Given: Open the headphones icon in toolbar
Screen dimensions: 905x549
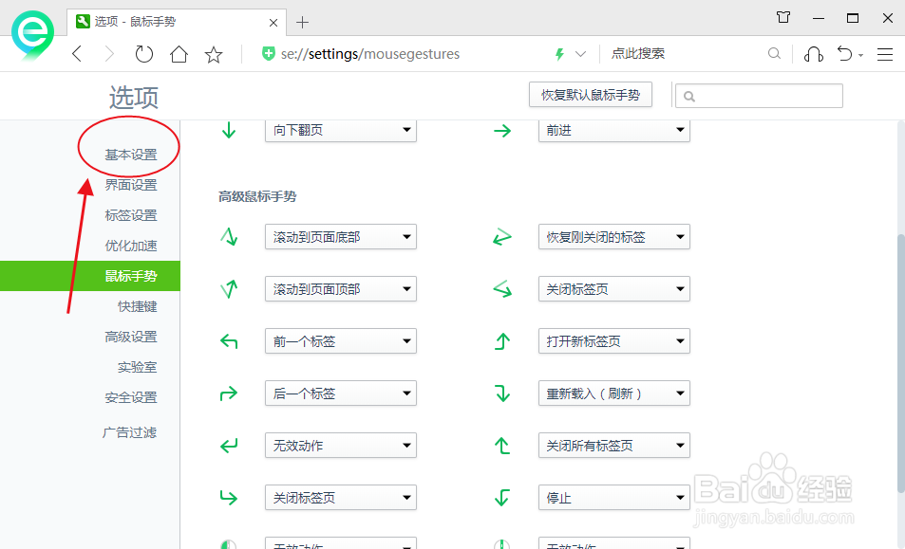Looking at the screenshot, I should [813, 54].
